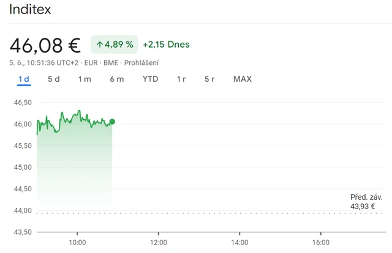Click the Inditex stock title
Viewport: 392px width, 253px height.
(x=30, y=10)
